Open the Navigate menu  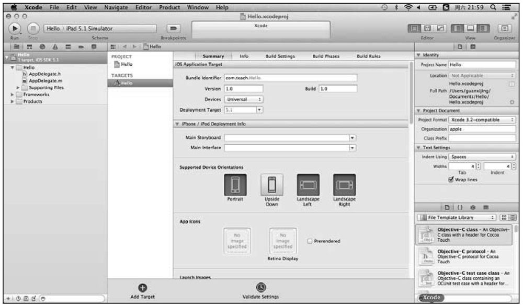tap(116, 7)
